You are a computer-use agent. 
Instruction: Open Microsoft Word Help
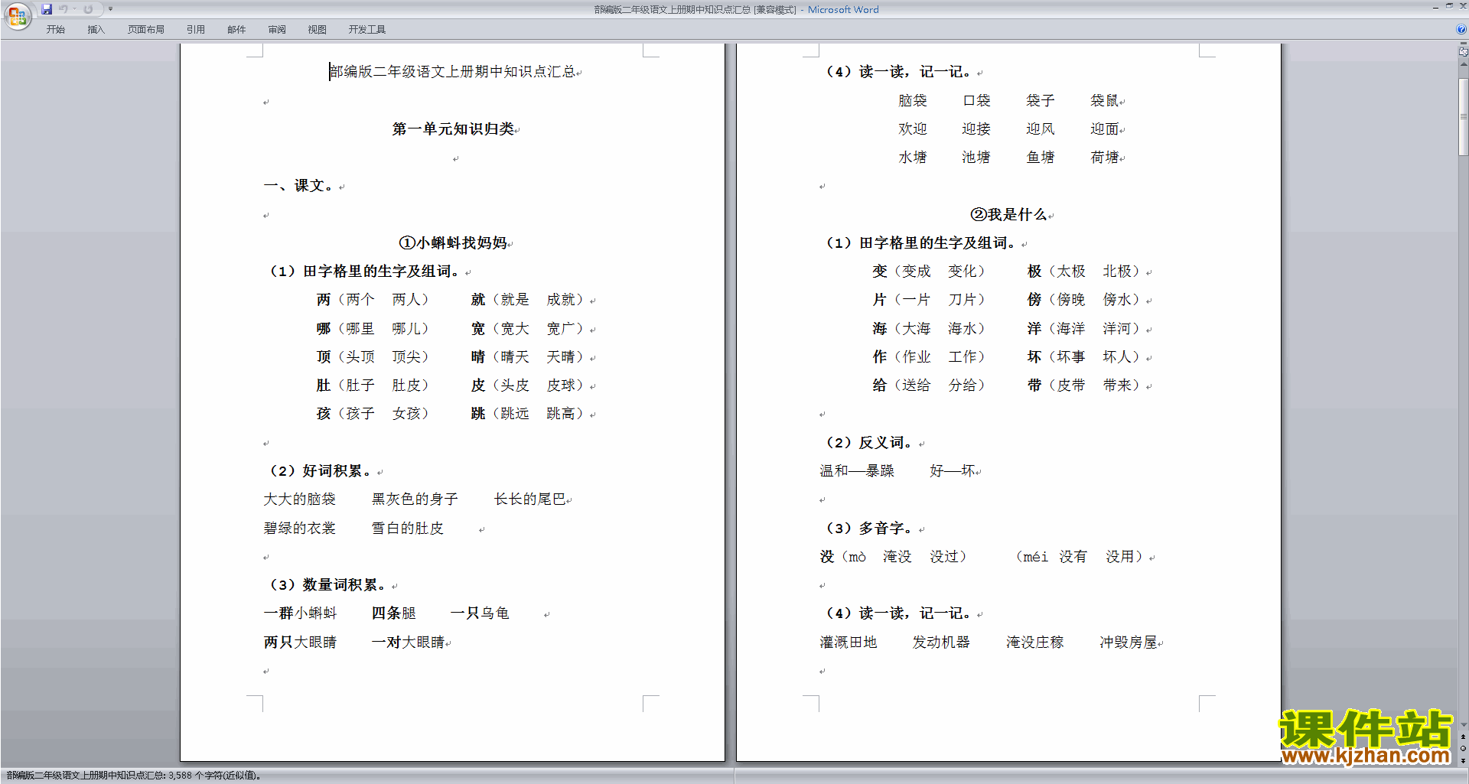point(1461,29)
